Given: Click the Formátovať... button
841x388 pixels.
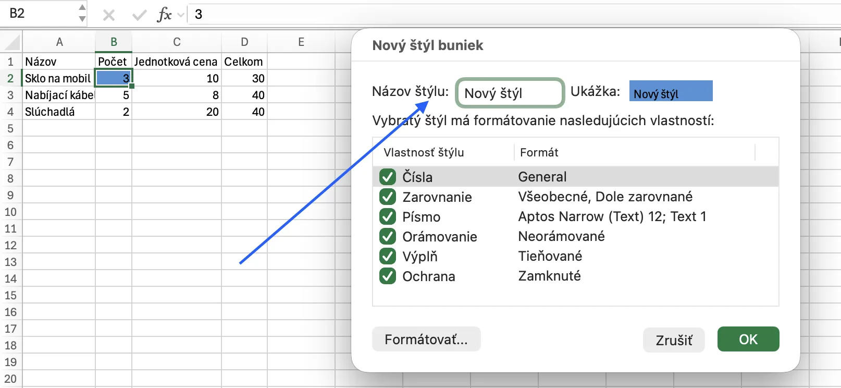Looking at the screenshot, I should point(426,339).
